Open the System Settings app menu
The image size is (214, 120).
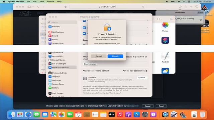(x=16, y=1)
